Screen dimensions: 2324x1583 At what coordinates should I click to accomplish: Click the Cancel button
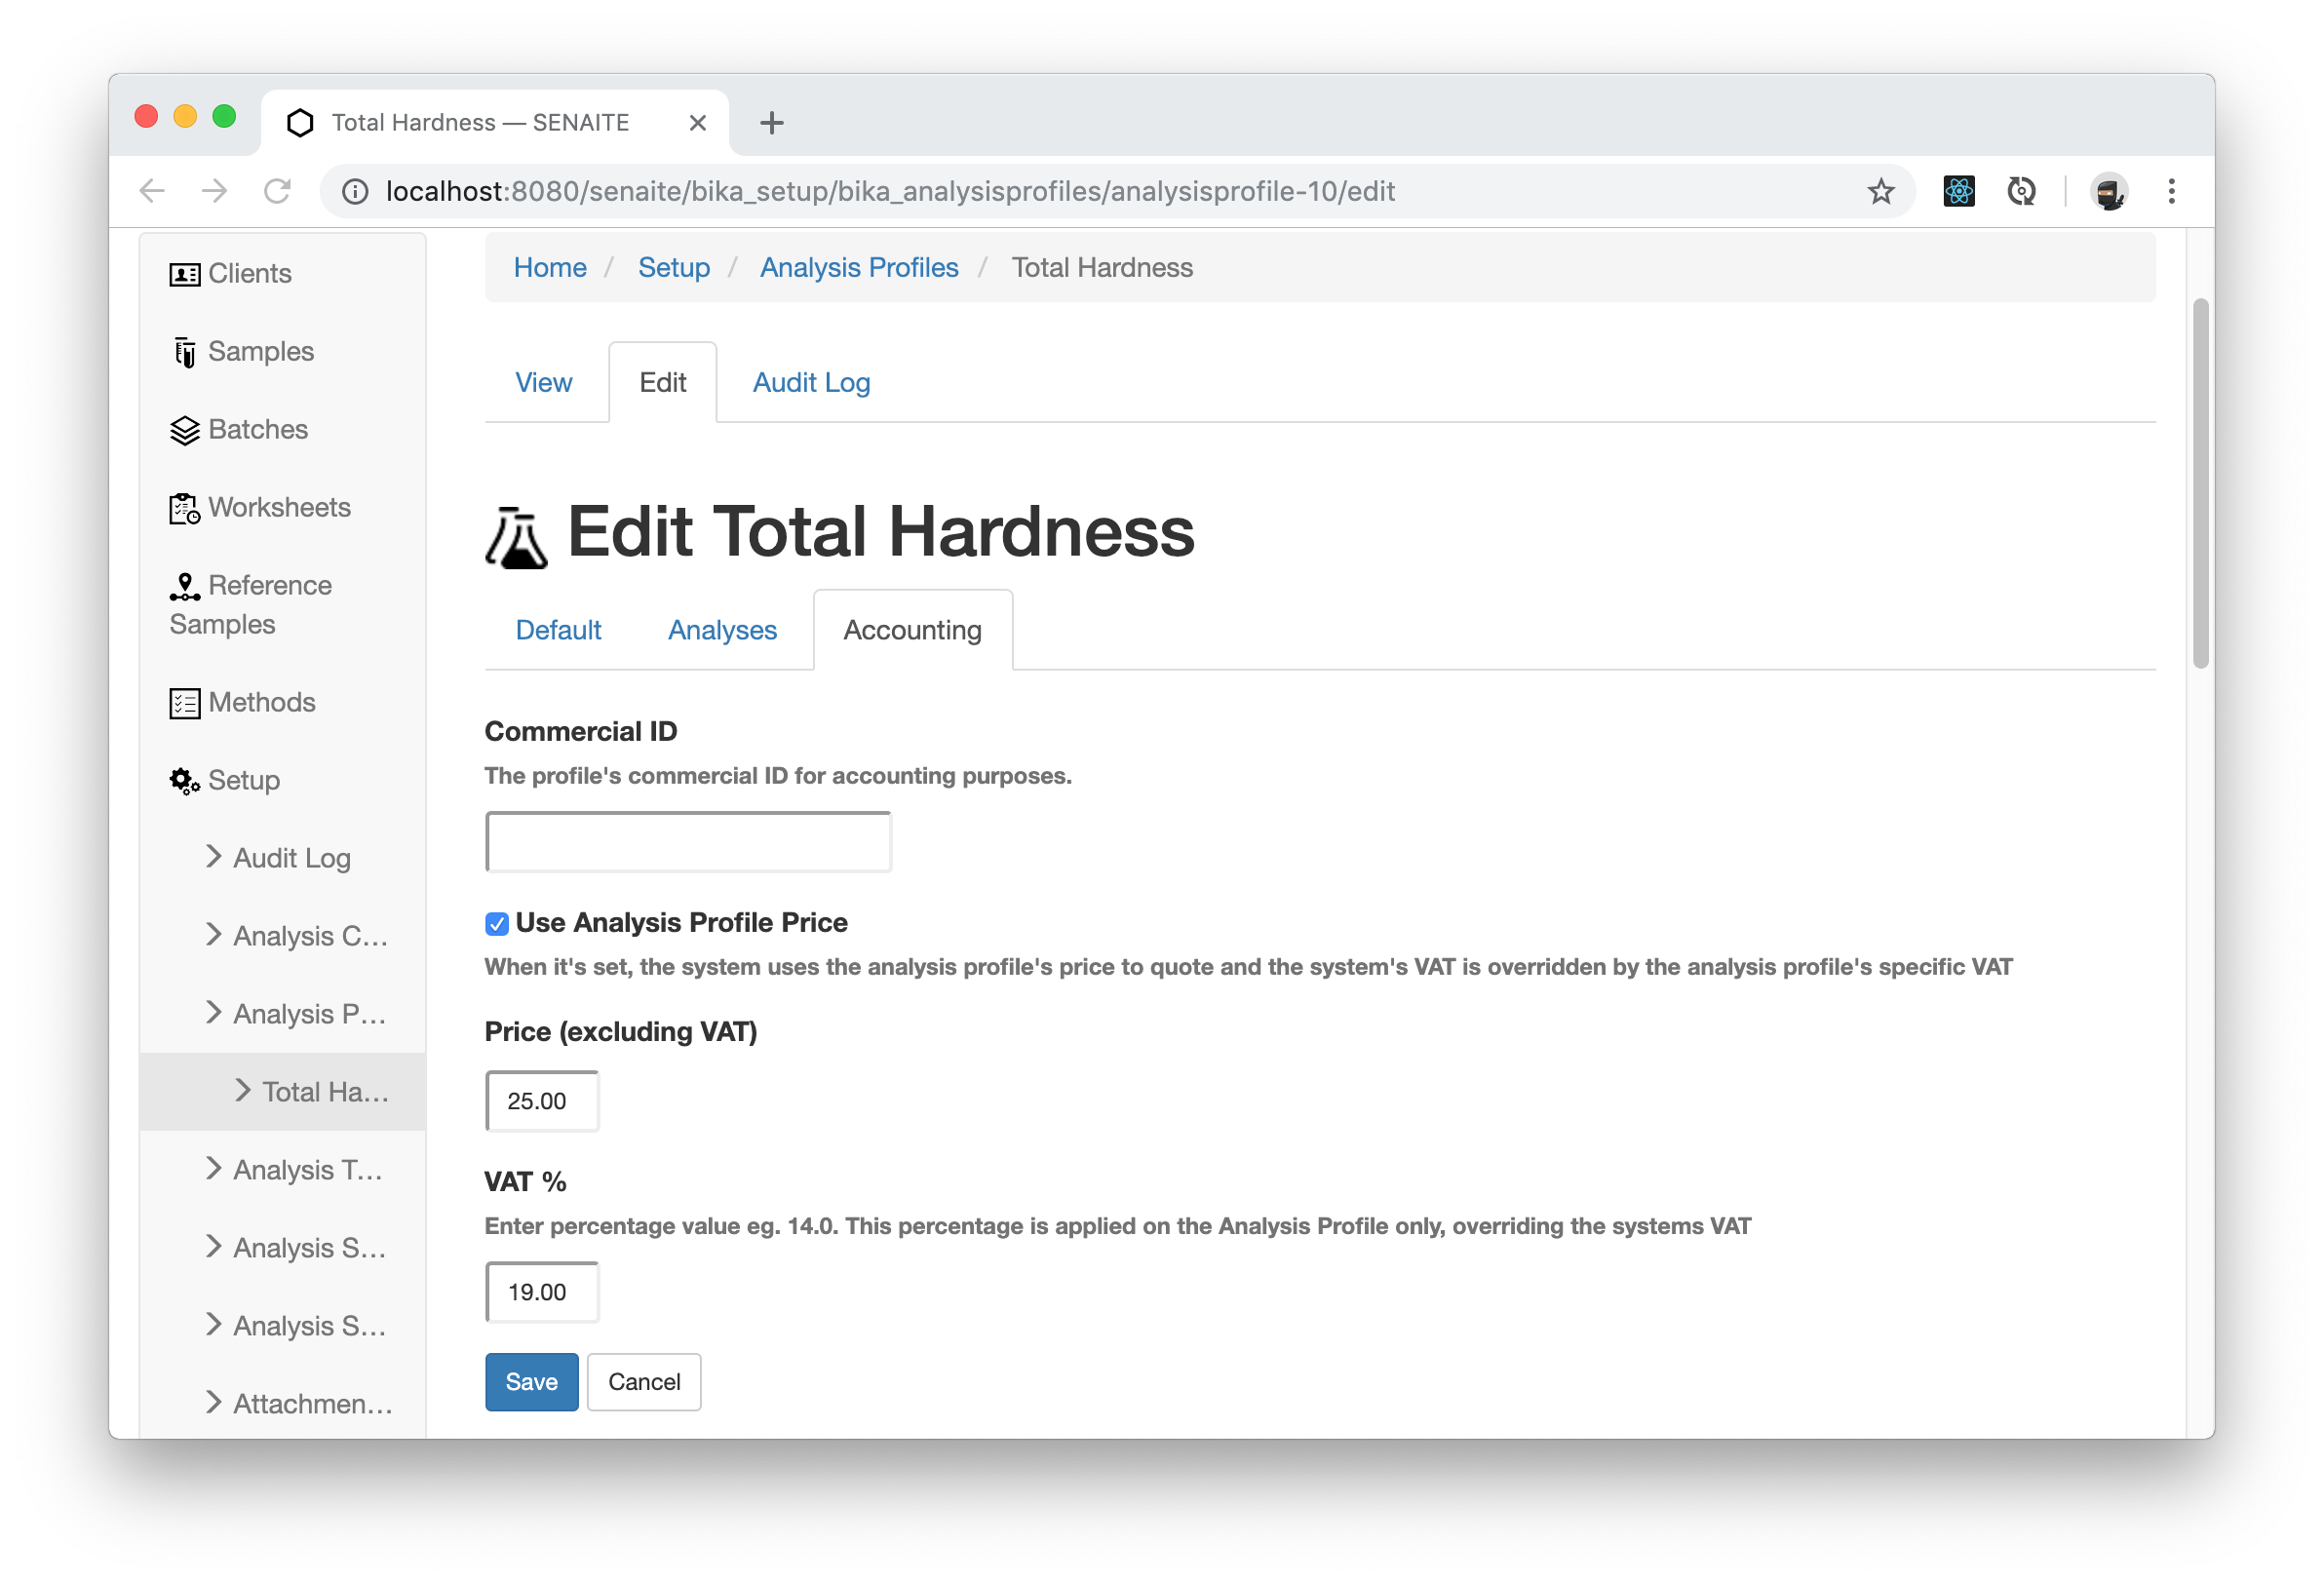click(x=642, y=1381)
